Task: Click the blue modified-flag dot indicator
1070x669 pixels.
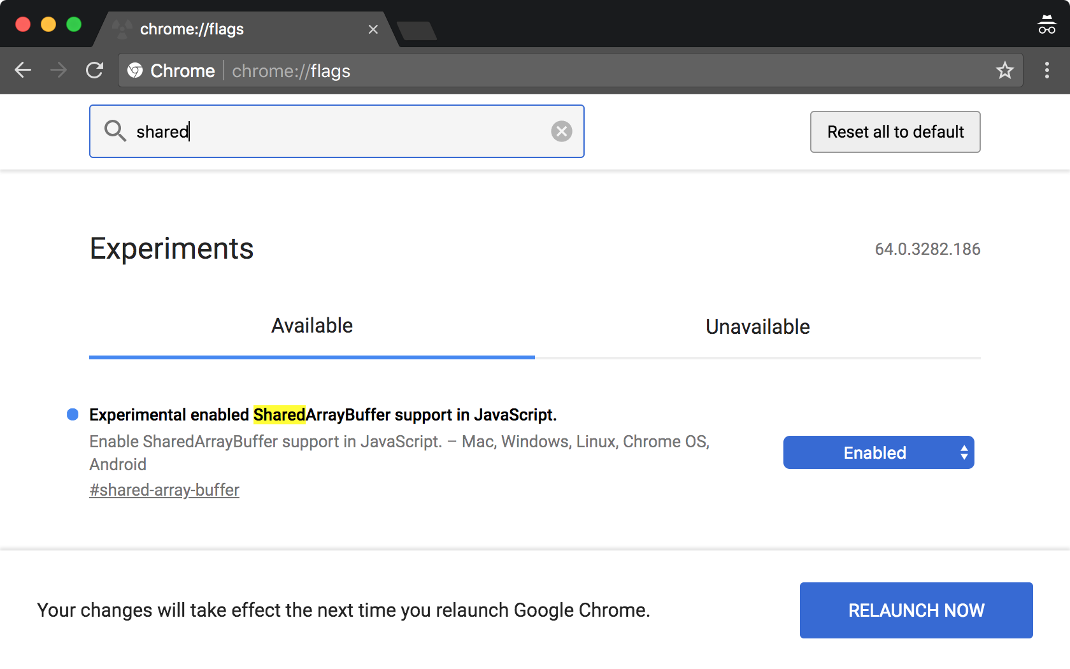Action: point(73,415)
